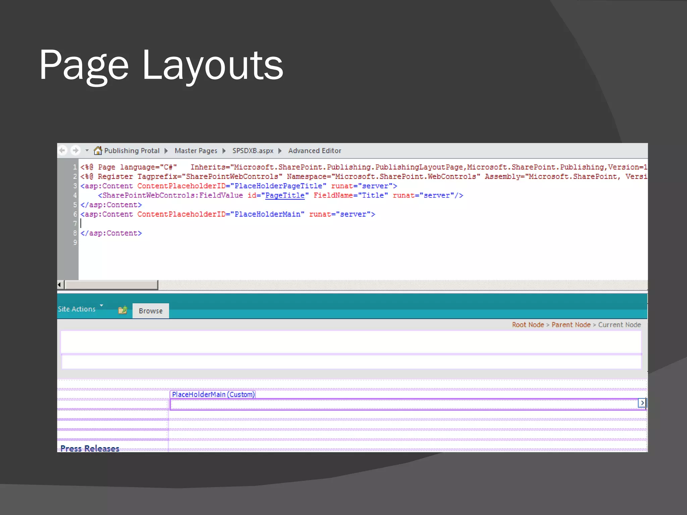The width and height of the screenshot is (687, 515).
Task: Click line number 3 in gutter
Action: [x=75, y=186]
